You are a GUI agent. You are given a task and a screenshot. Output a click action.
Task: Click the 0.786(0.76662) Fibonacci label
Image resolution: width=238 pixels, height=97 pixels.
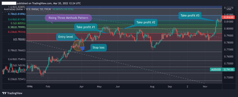(17, 51)
